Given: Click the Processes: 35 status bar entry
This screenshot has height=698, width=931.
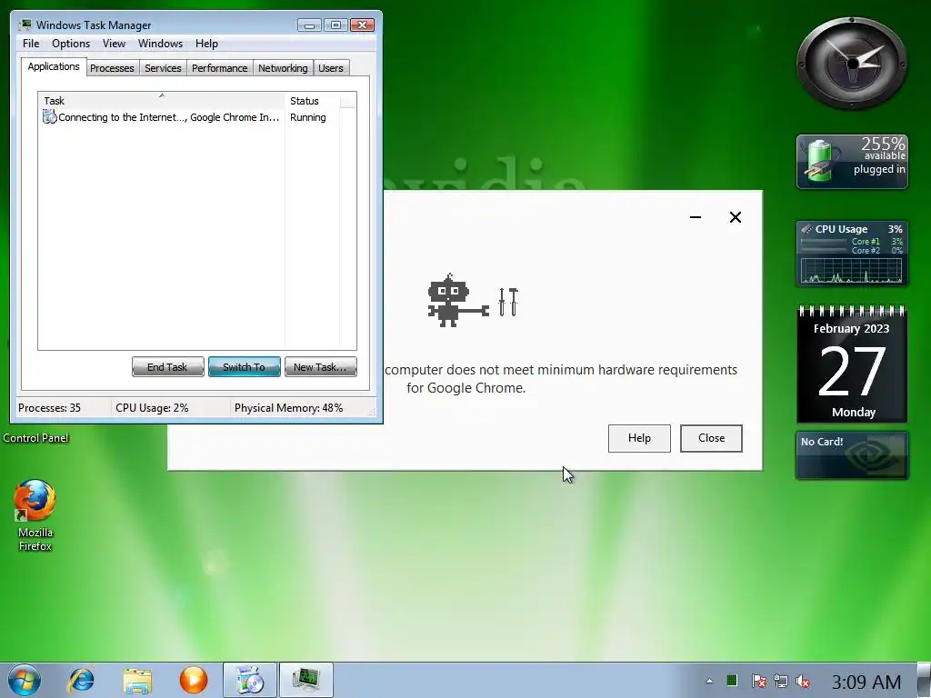Looking at the screenshot, I should pyautogui.click(x=49, y=408).
